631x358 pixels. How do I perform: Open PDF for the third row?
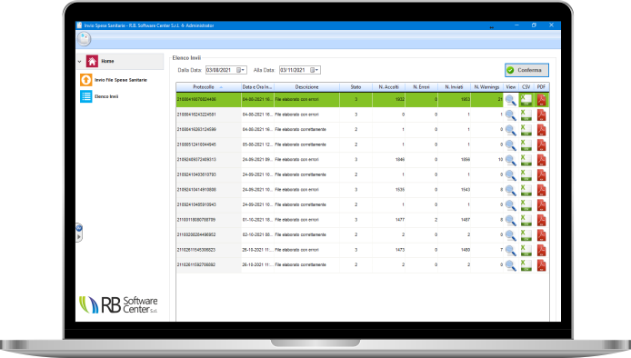541,130
